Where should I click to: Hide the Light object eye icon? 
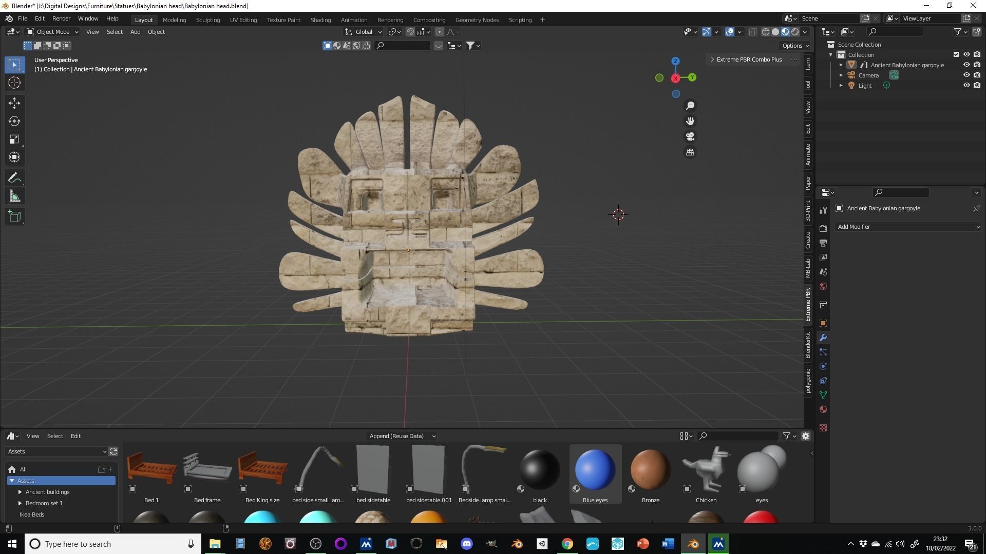coord(966,86)
